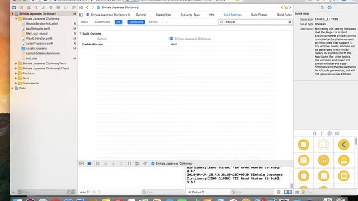This screenshot has height=201, width=358.
Task: Switch to the Info tab
Action: (x=211, y=15)
